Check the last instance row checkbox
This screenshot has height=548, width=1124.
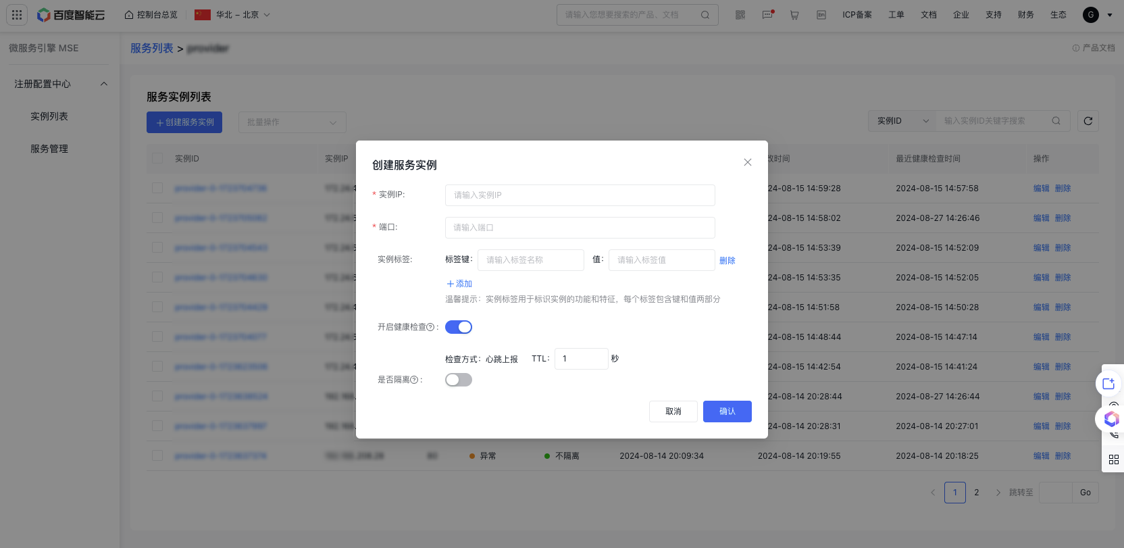157,455
